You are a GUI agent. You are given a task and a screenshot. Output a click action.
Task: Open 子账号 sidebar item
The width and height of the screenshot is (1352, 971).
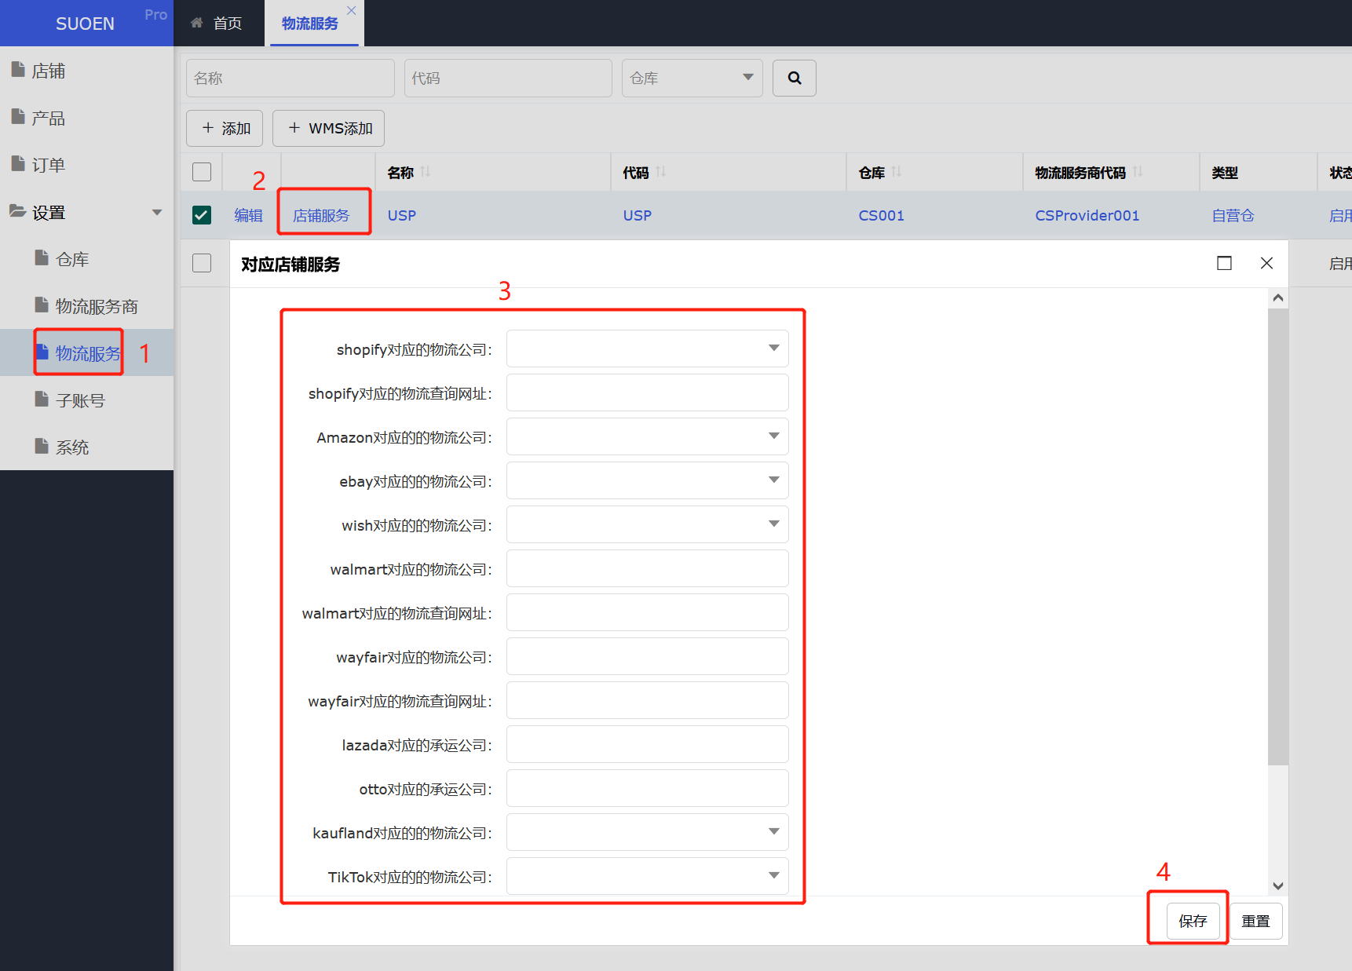click(x=86, y=400)
